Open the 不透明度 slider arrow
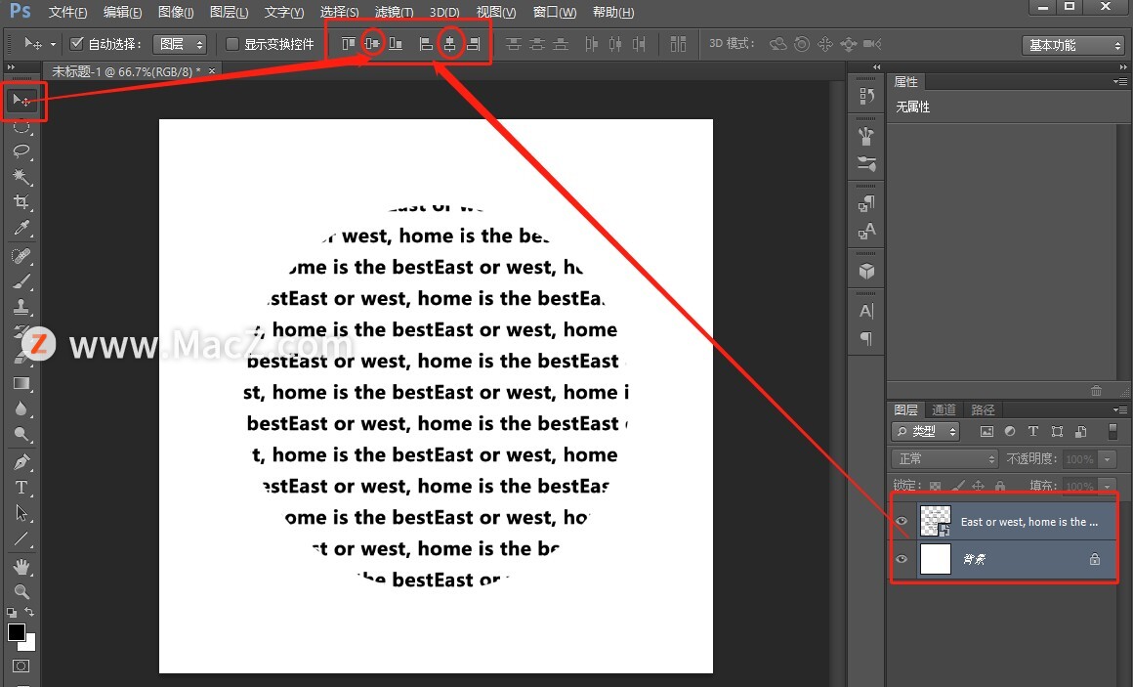 click(1107, 459)
